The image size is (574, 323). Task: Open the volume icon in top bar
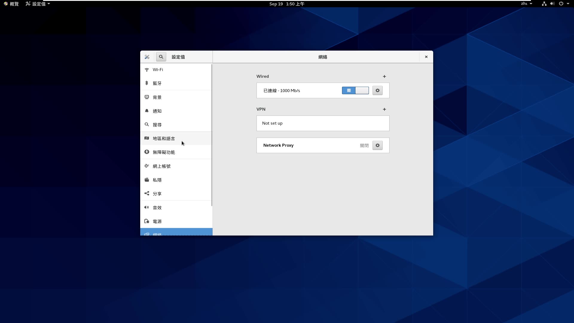coord(552,4)
